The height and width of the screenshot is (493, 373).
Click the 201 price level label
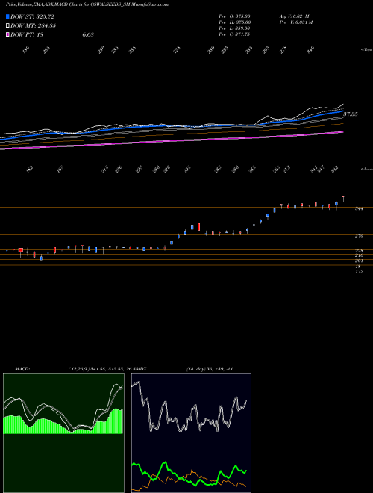(x=359, y=261)
